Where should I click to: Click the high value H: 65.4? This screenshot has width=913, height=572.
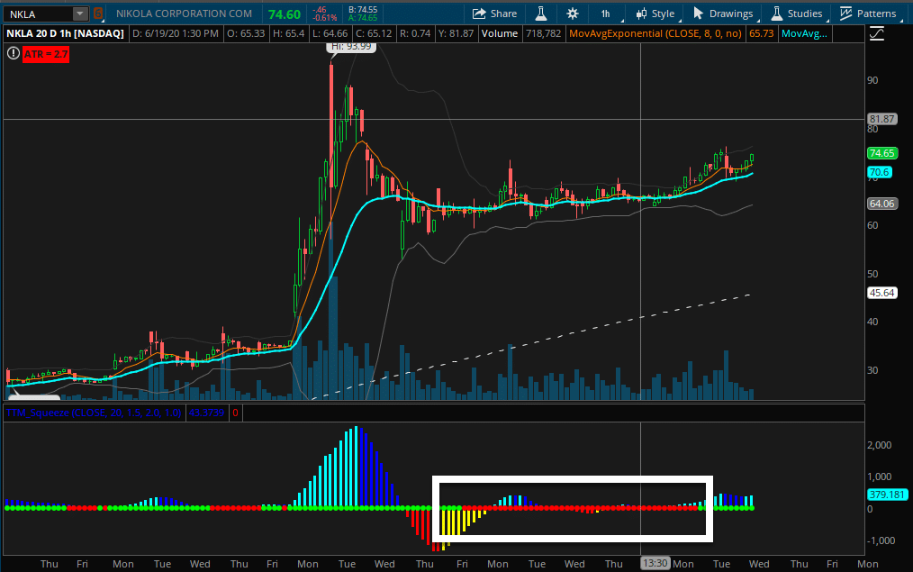click(288, 34)
